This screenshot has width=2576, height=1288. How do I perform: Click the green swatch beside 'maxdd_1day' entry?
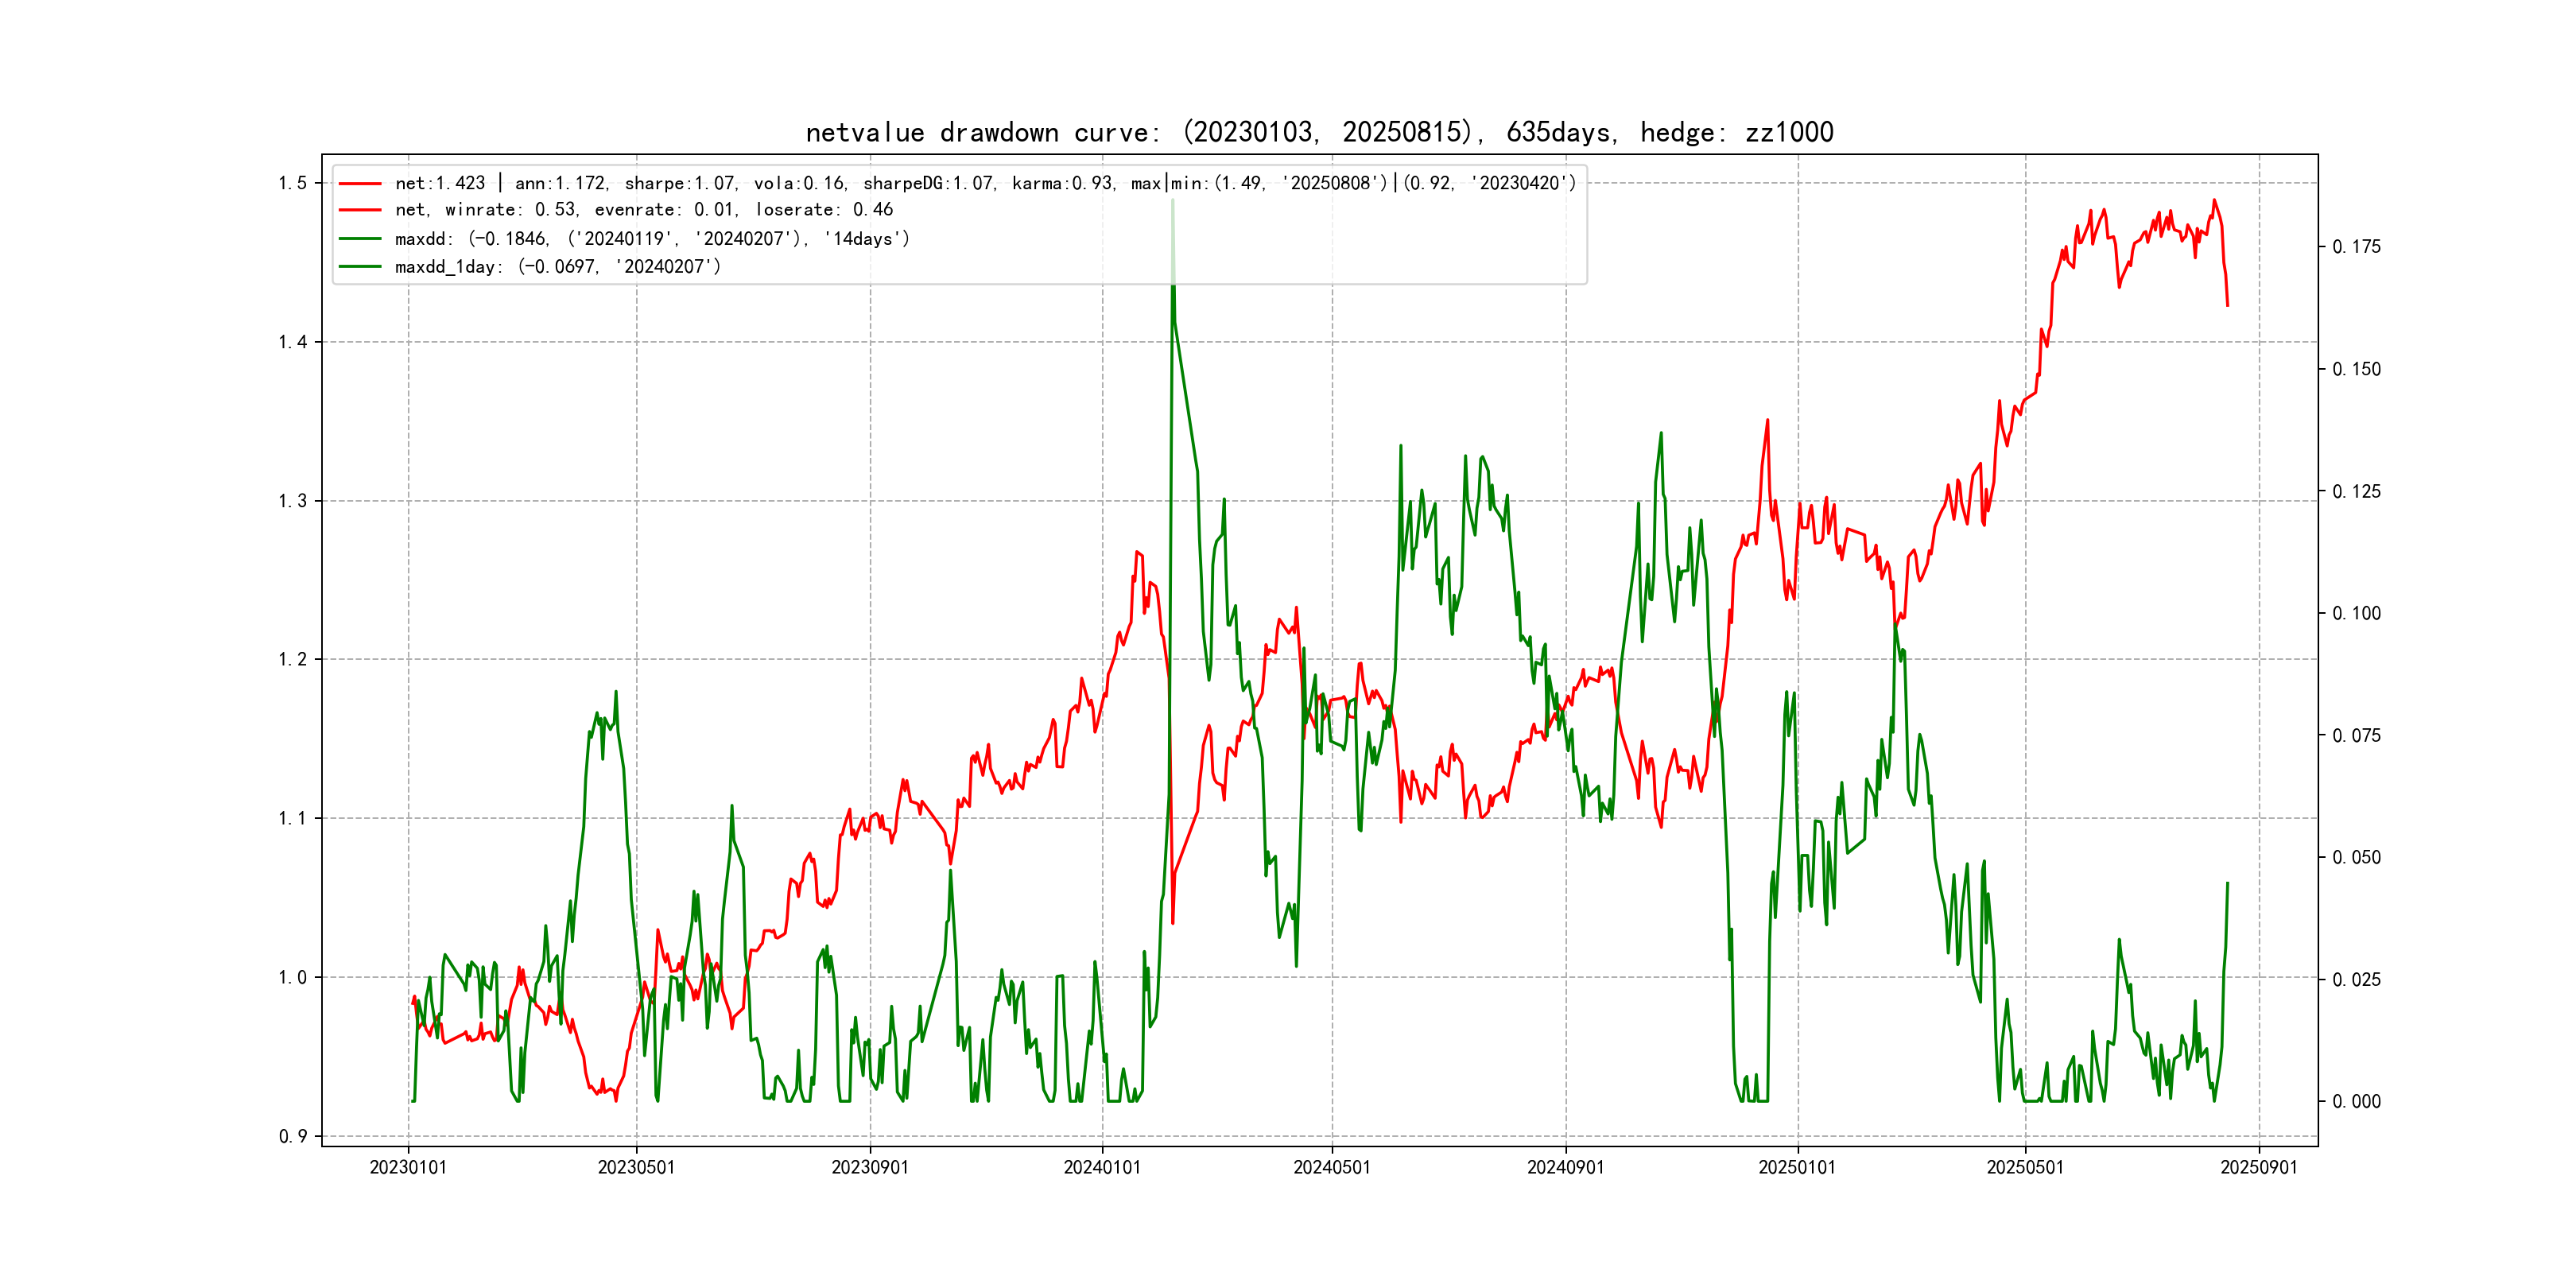click(x=360, y=267)
